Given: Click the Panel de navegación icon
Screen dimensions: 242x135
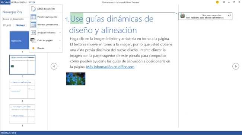Looking at the screenshot, I should pos(33,17).
